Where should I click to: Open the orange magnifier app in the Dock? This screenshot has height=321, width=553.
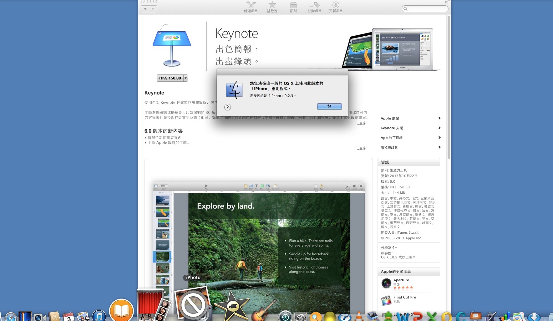(316, 317)
